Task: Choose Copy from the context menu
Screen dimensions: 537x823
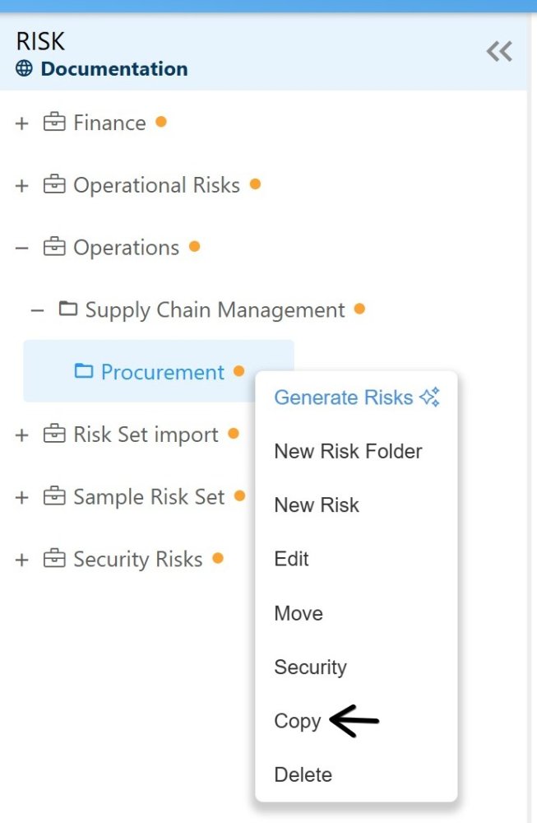Action: coord(298,721)
